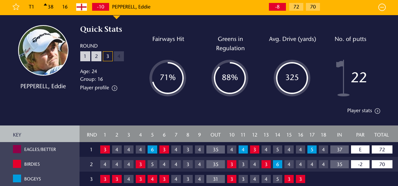
Task: Click the favorite star icon for Pepperell
Action: pos(16,7)
